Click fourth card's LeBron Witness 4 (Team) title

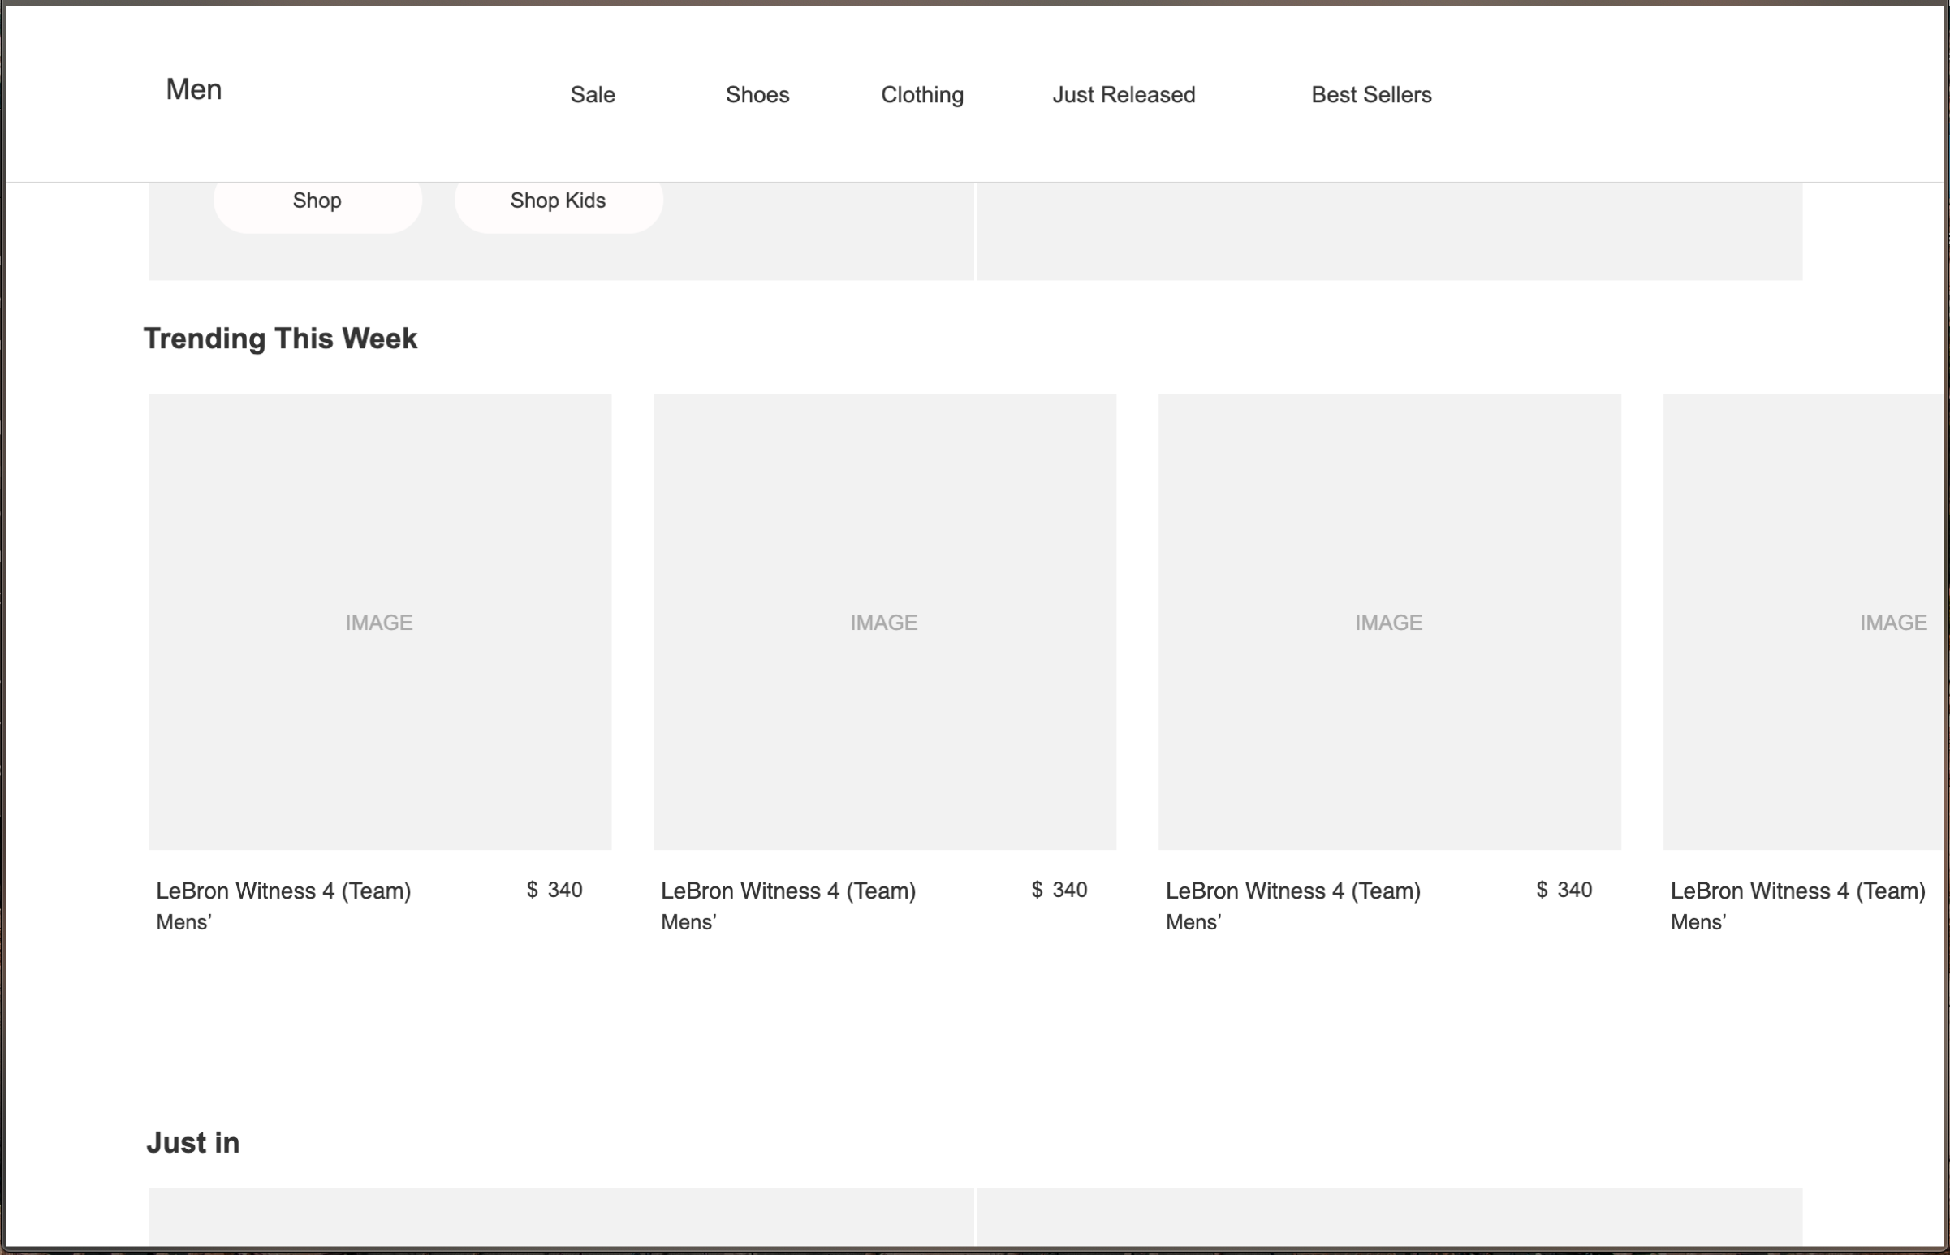coord(1797,891)
